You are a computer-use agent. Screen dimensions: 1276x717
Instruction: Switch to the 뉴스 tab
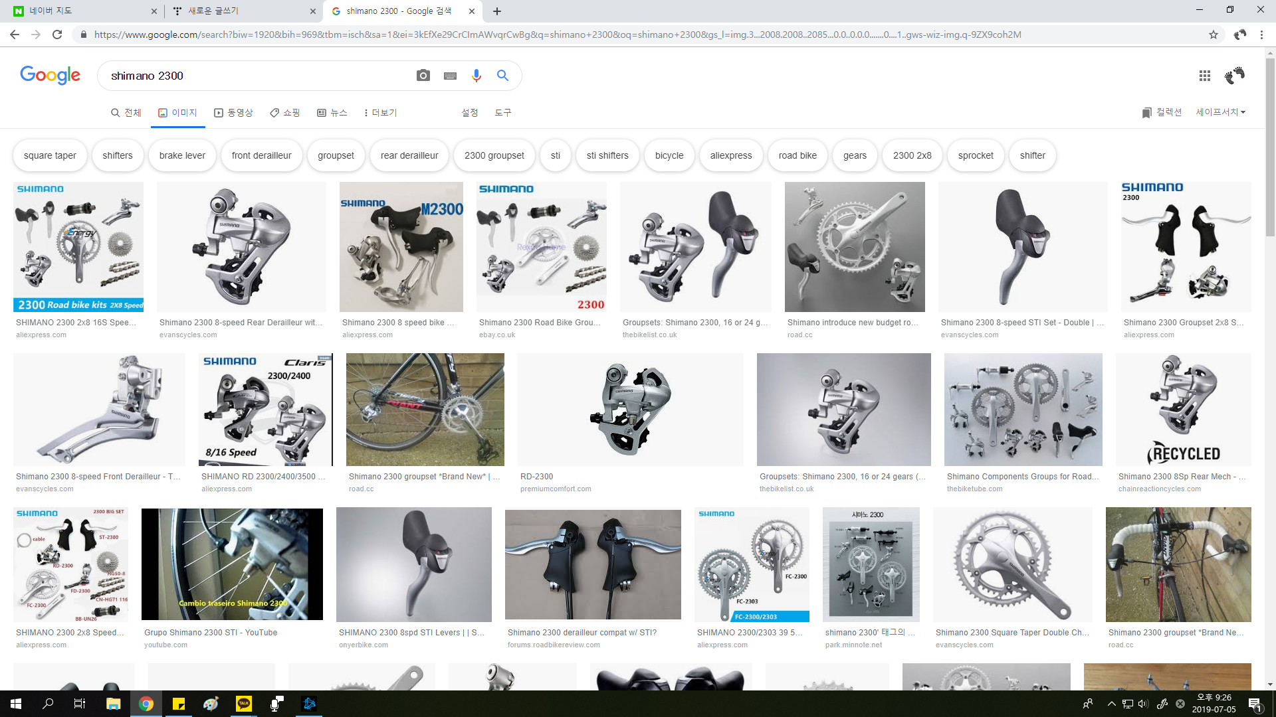coord(332,113)
